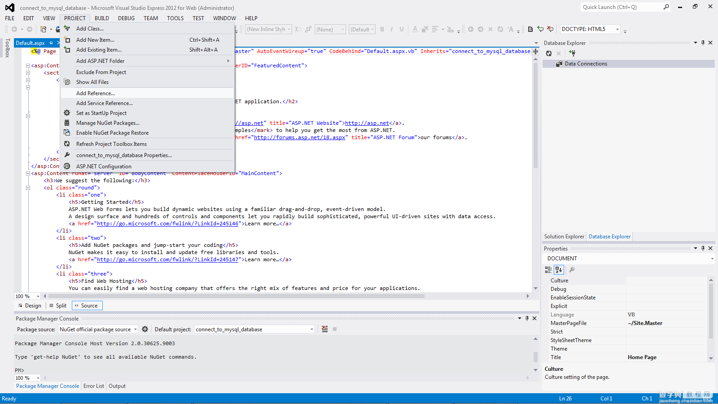Screen dimensions: 718x404
Task: Open the DOCTYPE: HTML5 schema dropdown
Action: [617, 29]
